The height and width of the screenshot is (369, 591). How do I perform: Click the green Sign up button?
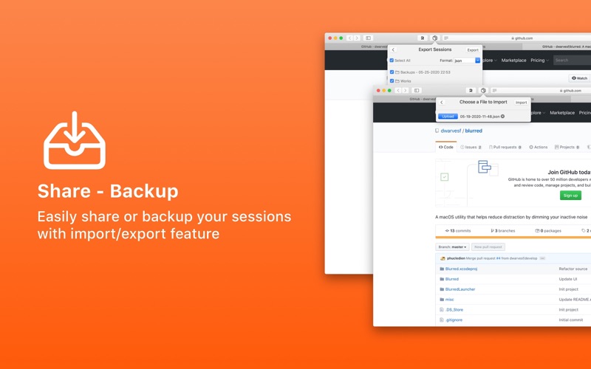pos(570,196)
